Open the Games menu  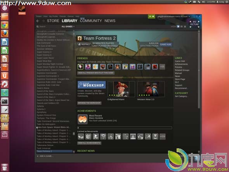tap(71, 16)
